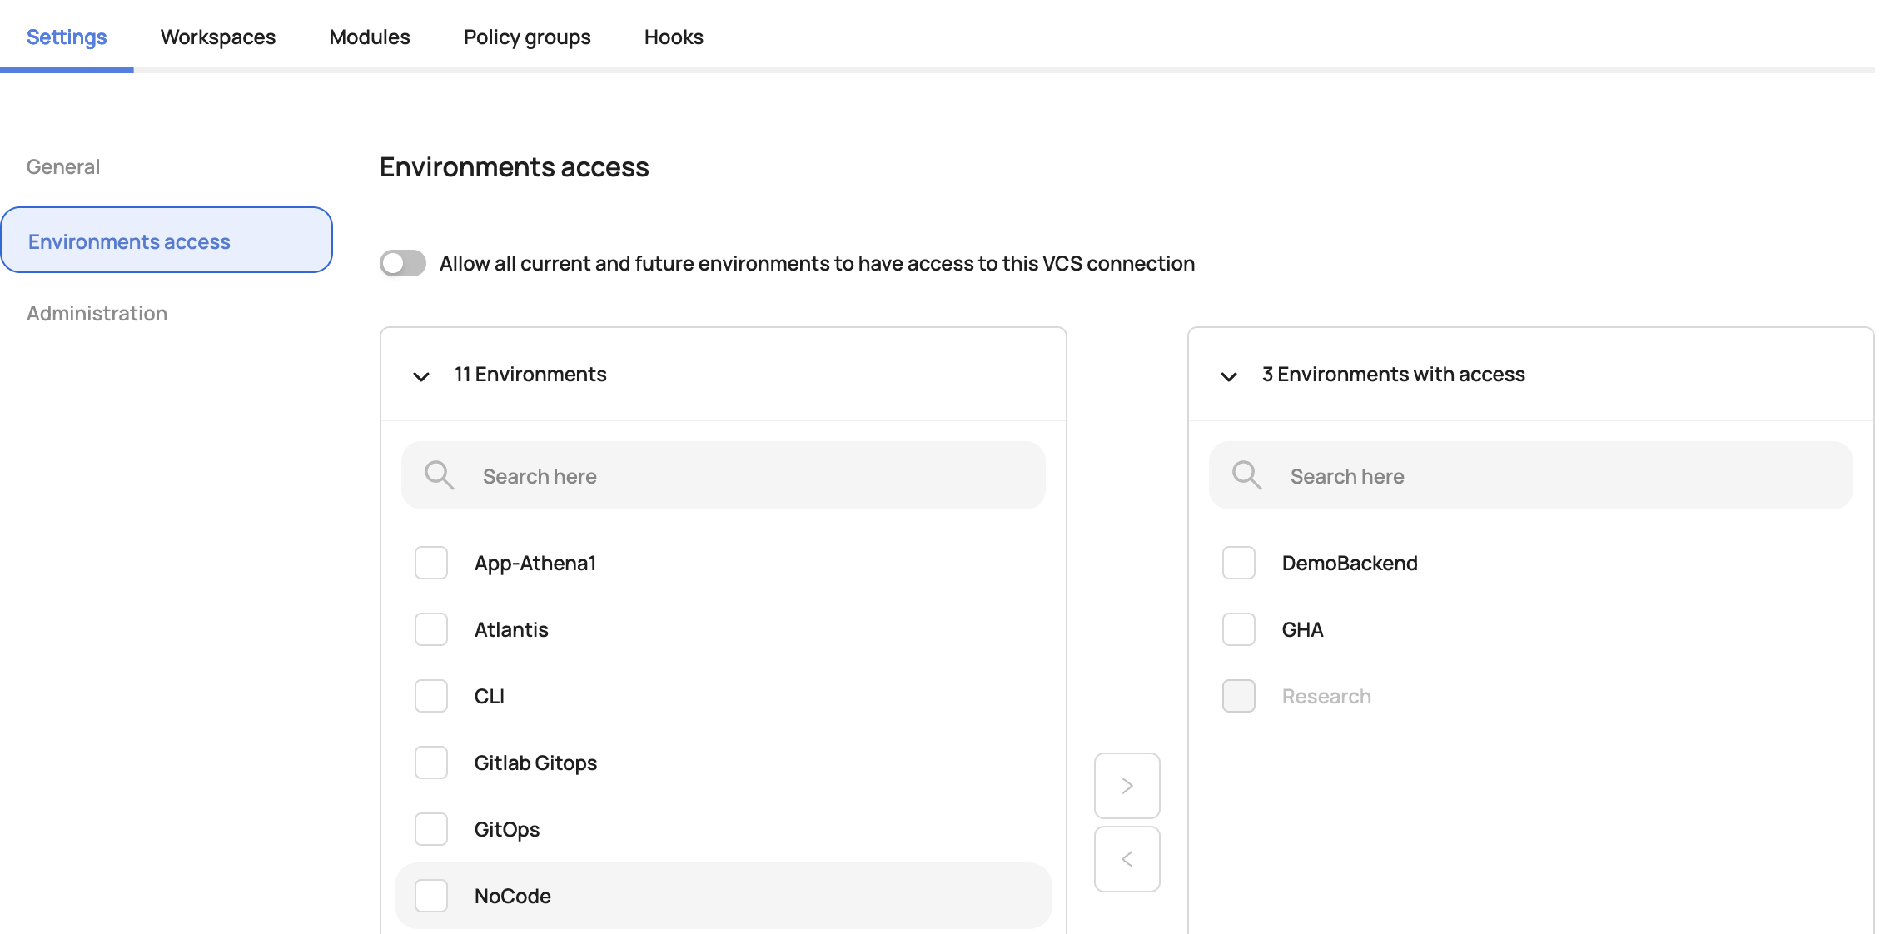Click the left Search here field
Image resolution: width=1900 pixels, height=934 pixels.
click(x=749, y=476)
